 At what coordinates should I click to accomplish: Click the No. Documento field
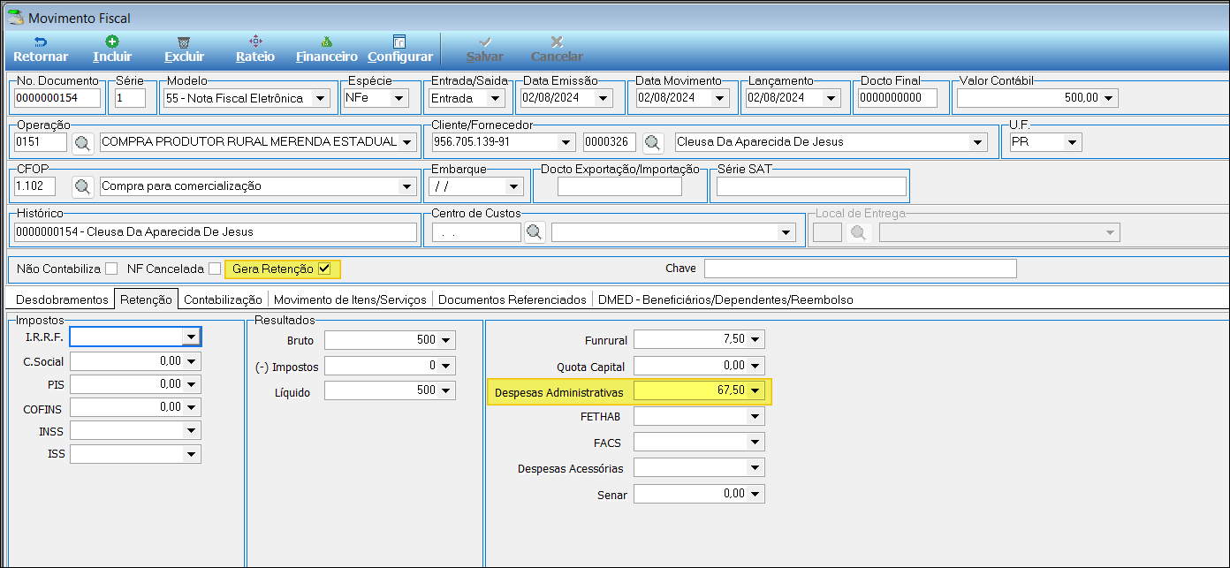point(57,98)
